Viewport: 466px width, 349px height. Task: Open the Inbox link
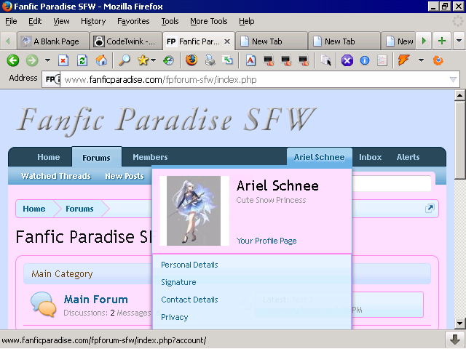pos(370,157)
